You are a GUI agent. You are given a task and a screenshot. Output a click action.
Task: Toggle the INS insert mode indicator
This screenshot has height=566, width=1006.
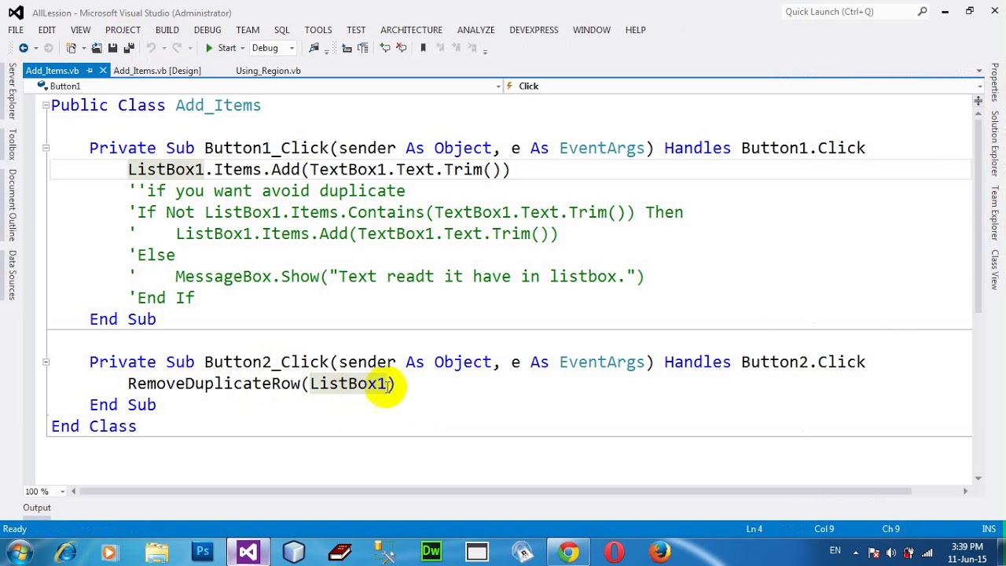pyautogui.click(x=988, y=529)
